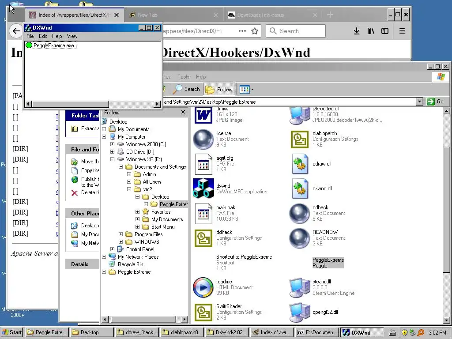
Task: Select Start Menu folder in tree
Action: [163, 226]
